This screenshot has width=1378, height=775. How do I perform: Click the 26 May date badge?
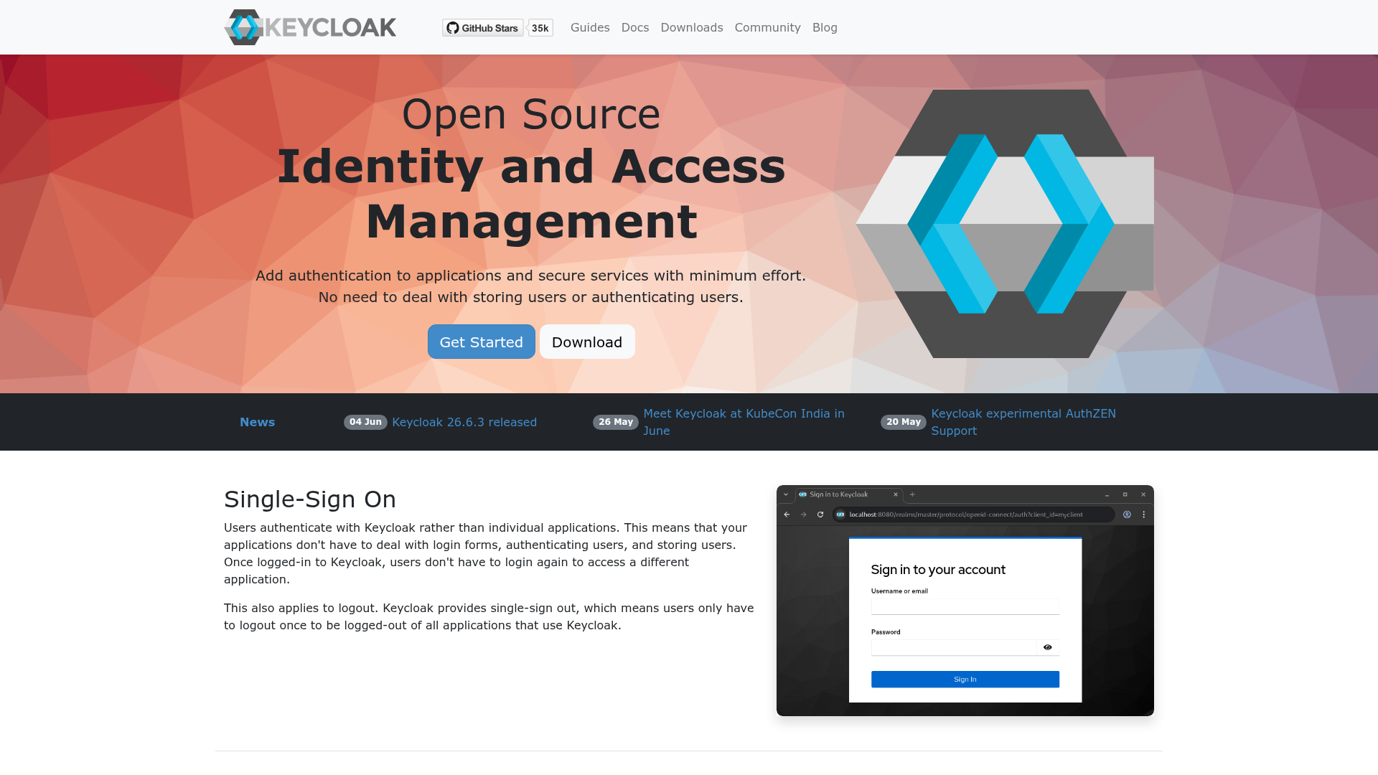tap(616, 422)
